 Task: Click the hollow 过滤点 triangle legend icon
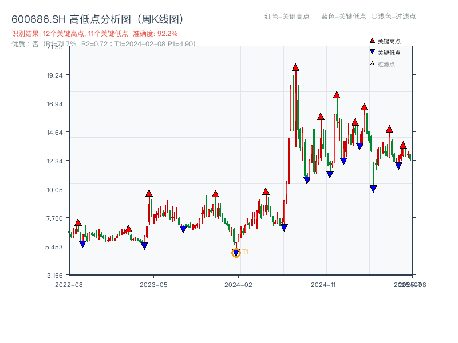pos(372,63)
